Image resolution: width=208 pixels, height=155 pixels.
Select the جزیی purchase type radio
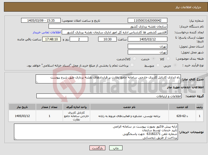[x=175, y=65]
